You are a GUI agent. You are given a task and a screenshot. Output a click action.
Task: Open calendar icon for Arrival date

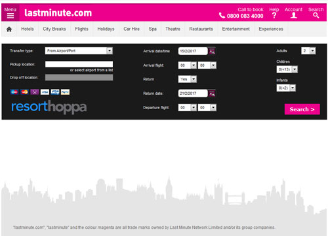click(212, 52)
